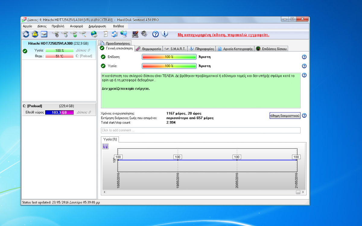Open the Αρχείο Καταγραφής tab
This screenshot has height=226, width=362.
pos(235,49)
